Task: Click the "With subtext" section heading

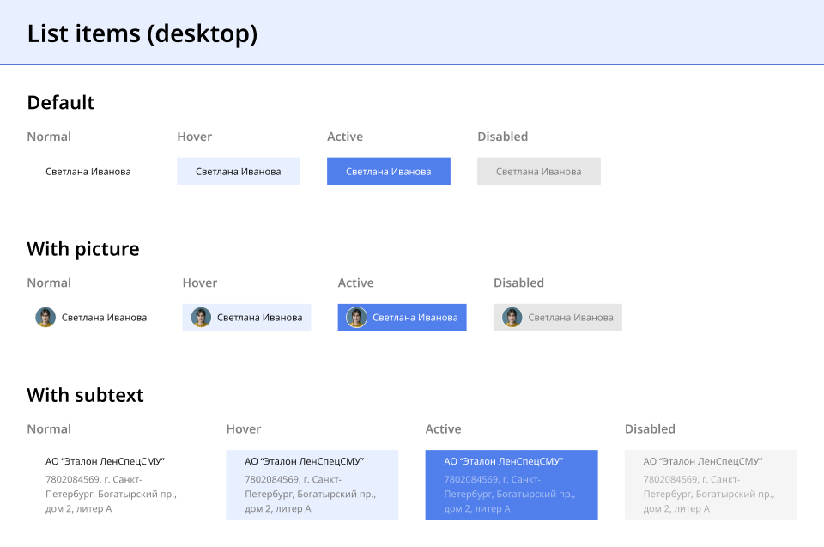Action: click(85, 395)
